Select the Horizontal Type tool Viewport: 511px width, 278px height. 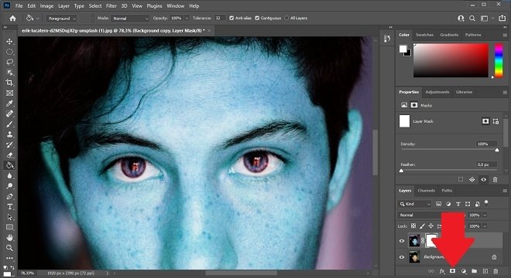pos(9,207)
